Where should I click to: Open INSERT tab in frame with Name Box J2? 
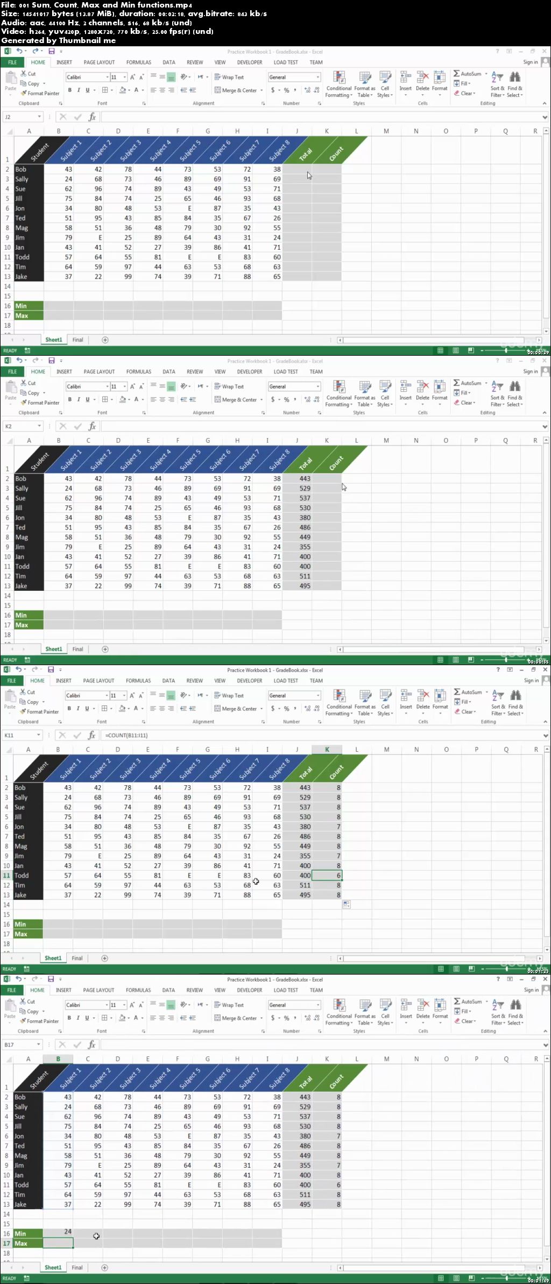[64, 62]
